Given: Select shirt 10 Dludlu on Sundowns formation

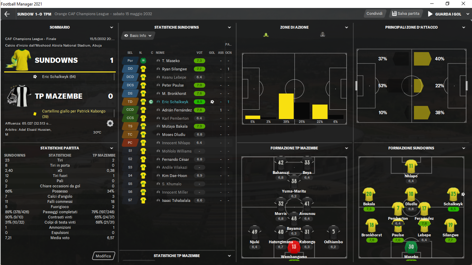Looking at the screenshot, I should click(411, 194).
